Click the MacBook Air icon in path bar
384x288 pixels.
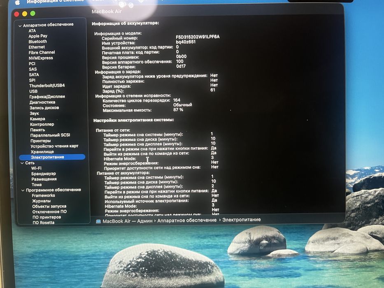pos(98,221)
